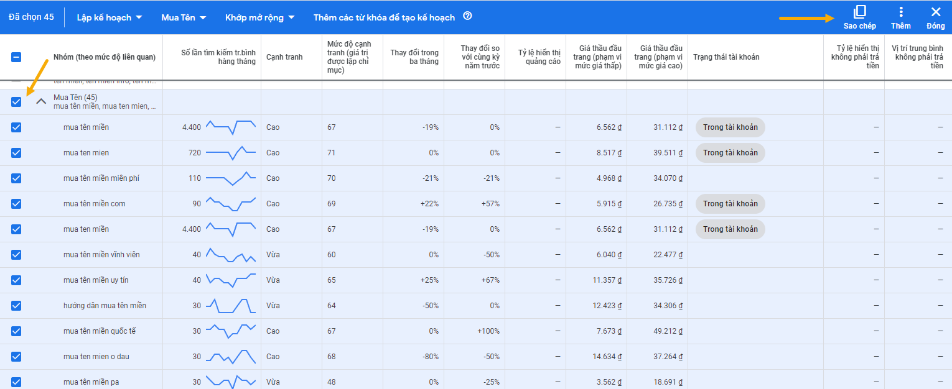Image resolution: width=952 pixels, height=389 pixels.
Task: Click the trend sparkline for mua tên miền
Action: click(x=231, y=127)
